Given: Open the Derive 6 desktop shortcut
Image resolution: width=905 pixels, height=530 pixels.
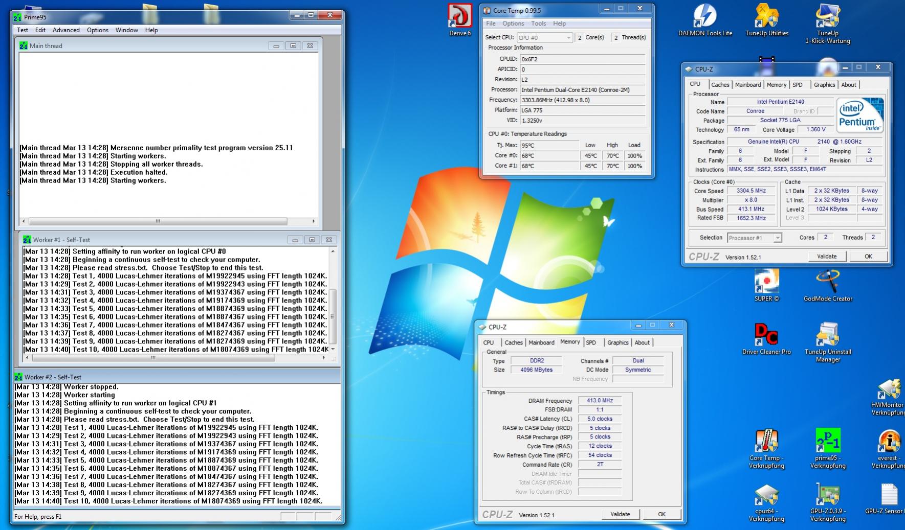Looking at the screenshot, I should point(459,20).
